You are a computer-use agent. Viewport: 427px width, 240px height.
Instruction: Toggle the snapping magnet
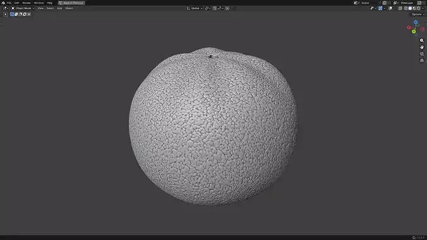(x=215, y=8)
